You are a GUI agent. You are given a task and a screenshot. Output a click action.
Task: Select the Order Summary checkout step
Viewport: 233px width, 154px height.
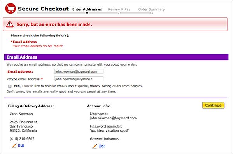click(x=151, y=9)
